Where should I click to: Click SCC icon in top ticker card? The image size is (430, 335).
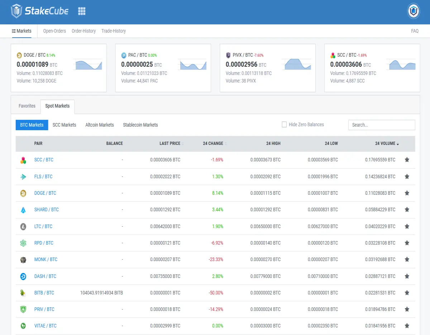[x=333, y=55]
